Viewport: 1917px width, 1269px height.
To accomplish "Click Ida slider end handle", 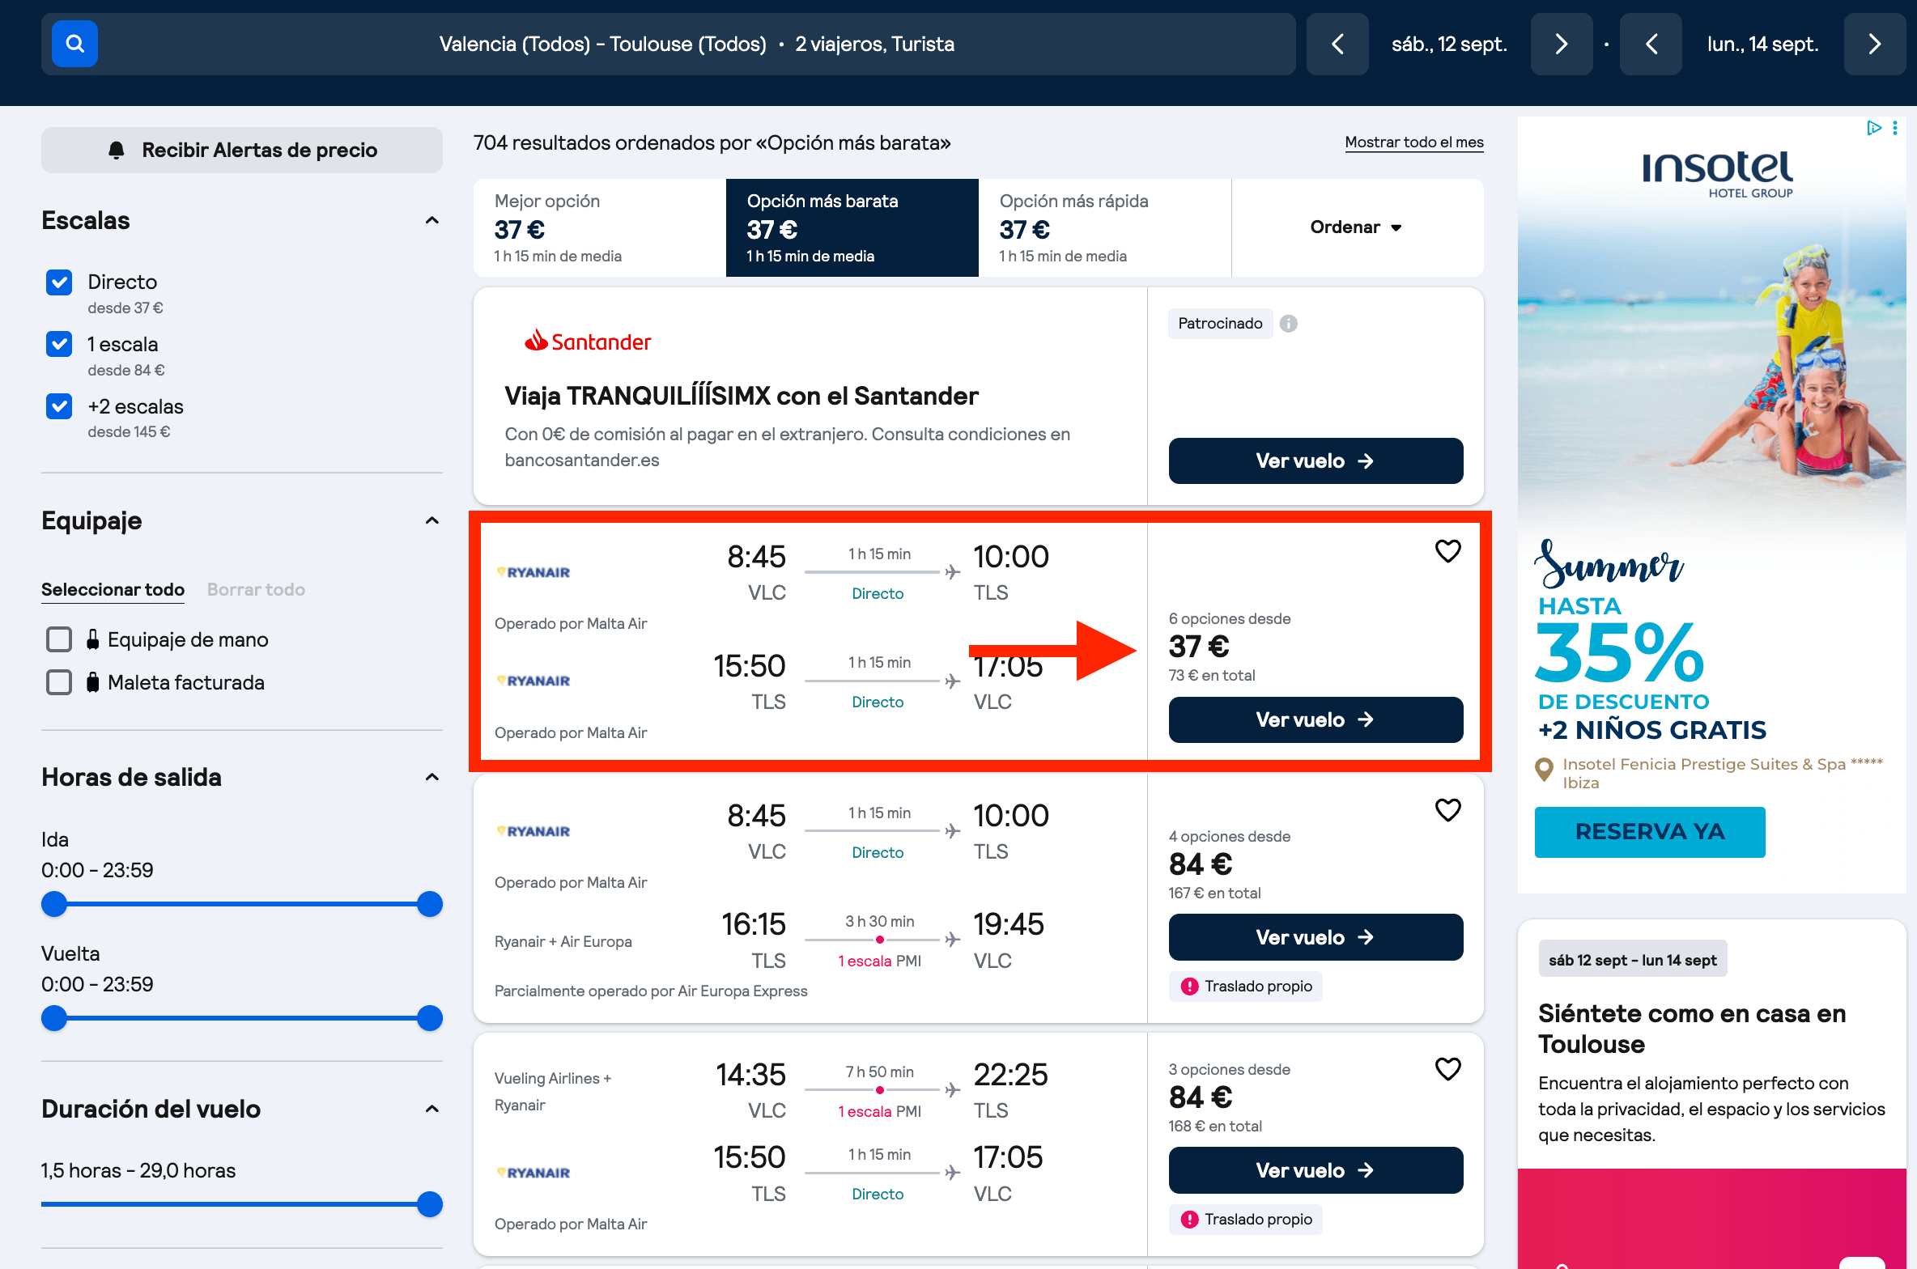I will point(430,904).
